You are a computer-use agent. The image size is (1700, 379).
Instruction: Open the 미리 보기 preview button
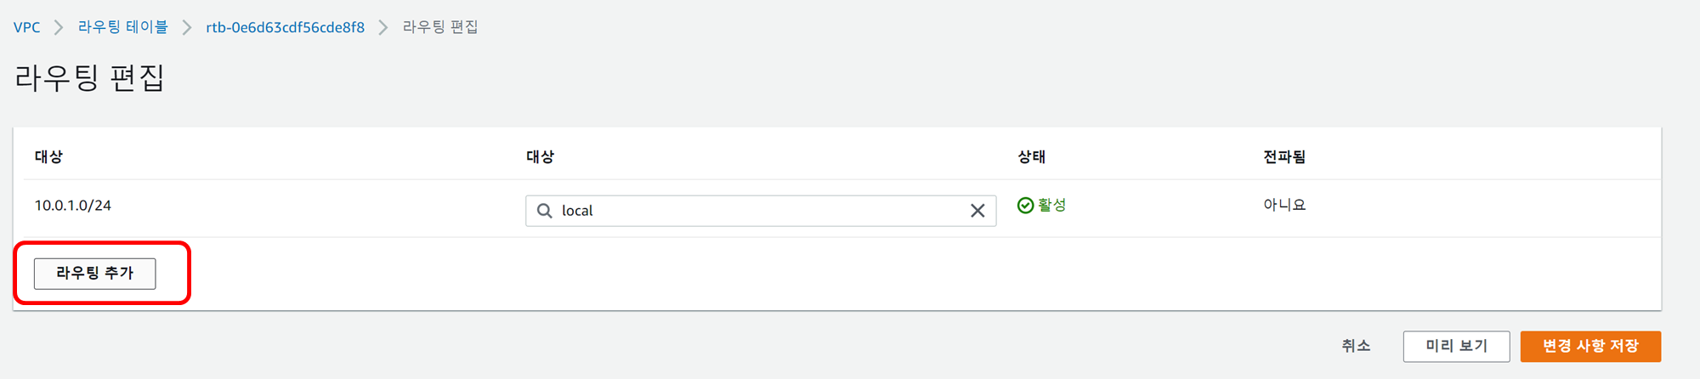pos(1456,346)
